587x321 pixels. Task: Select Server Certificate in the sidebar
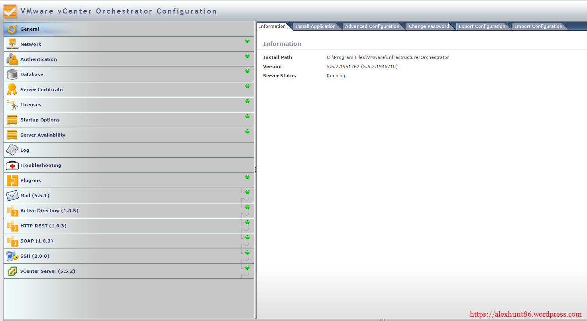tap(129, 90)
